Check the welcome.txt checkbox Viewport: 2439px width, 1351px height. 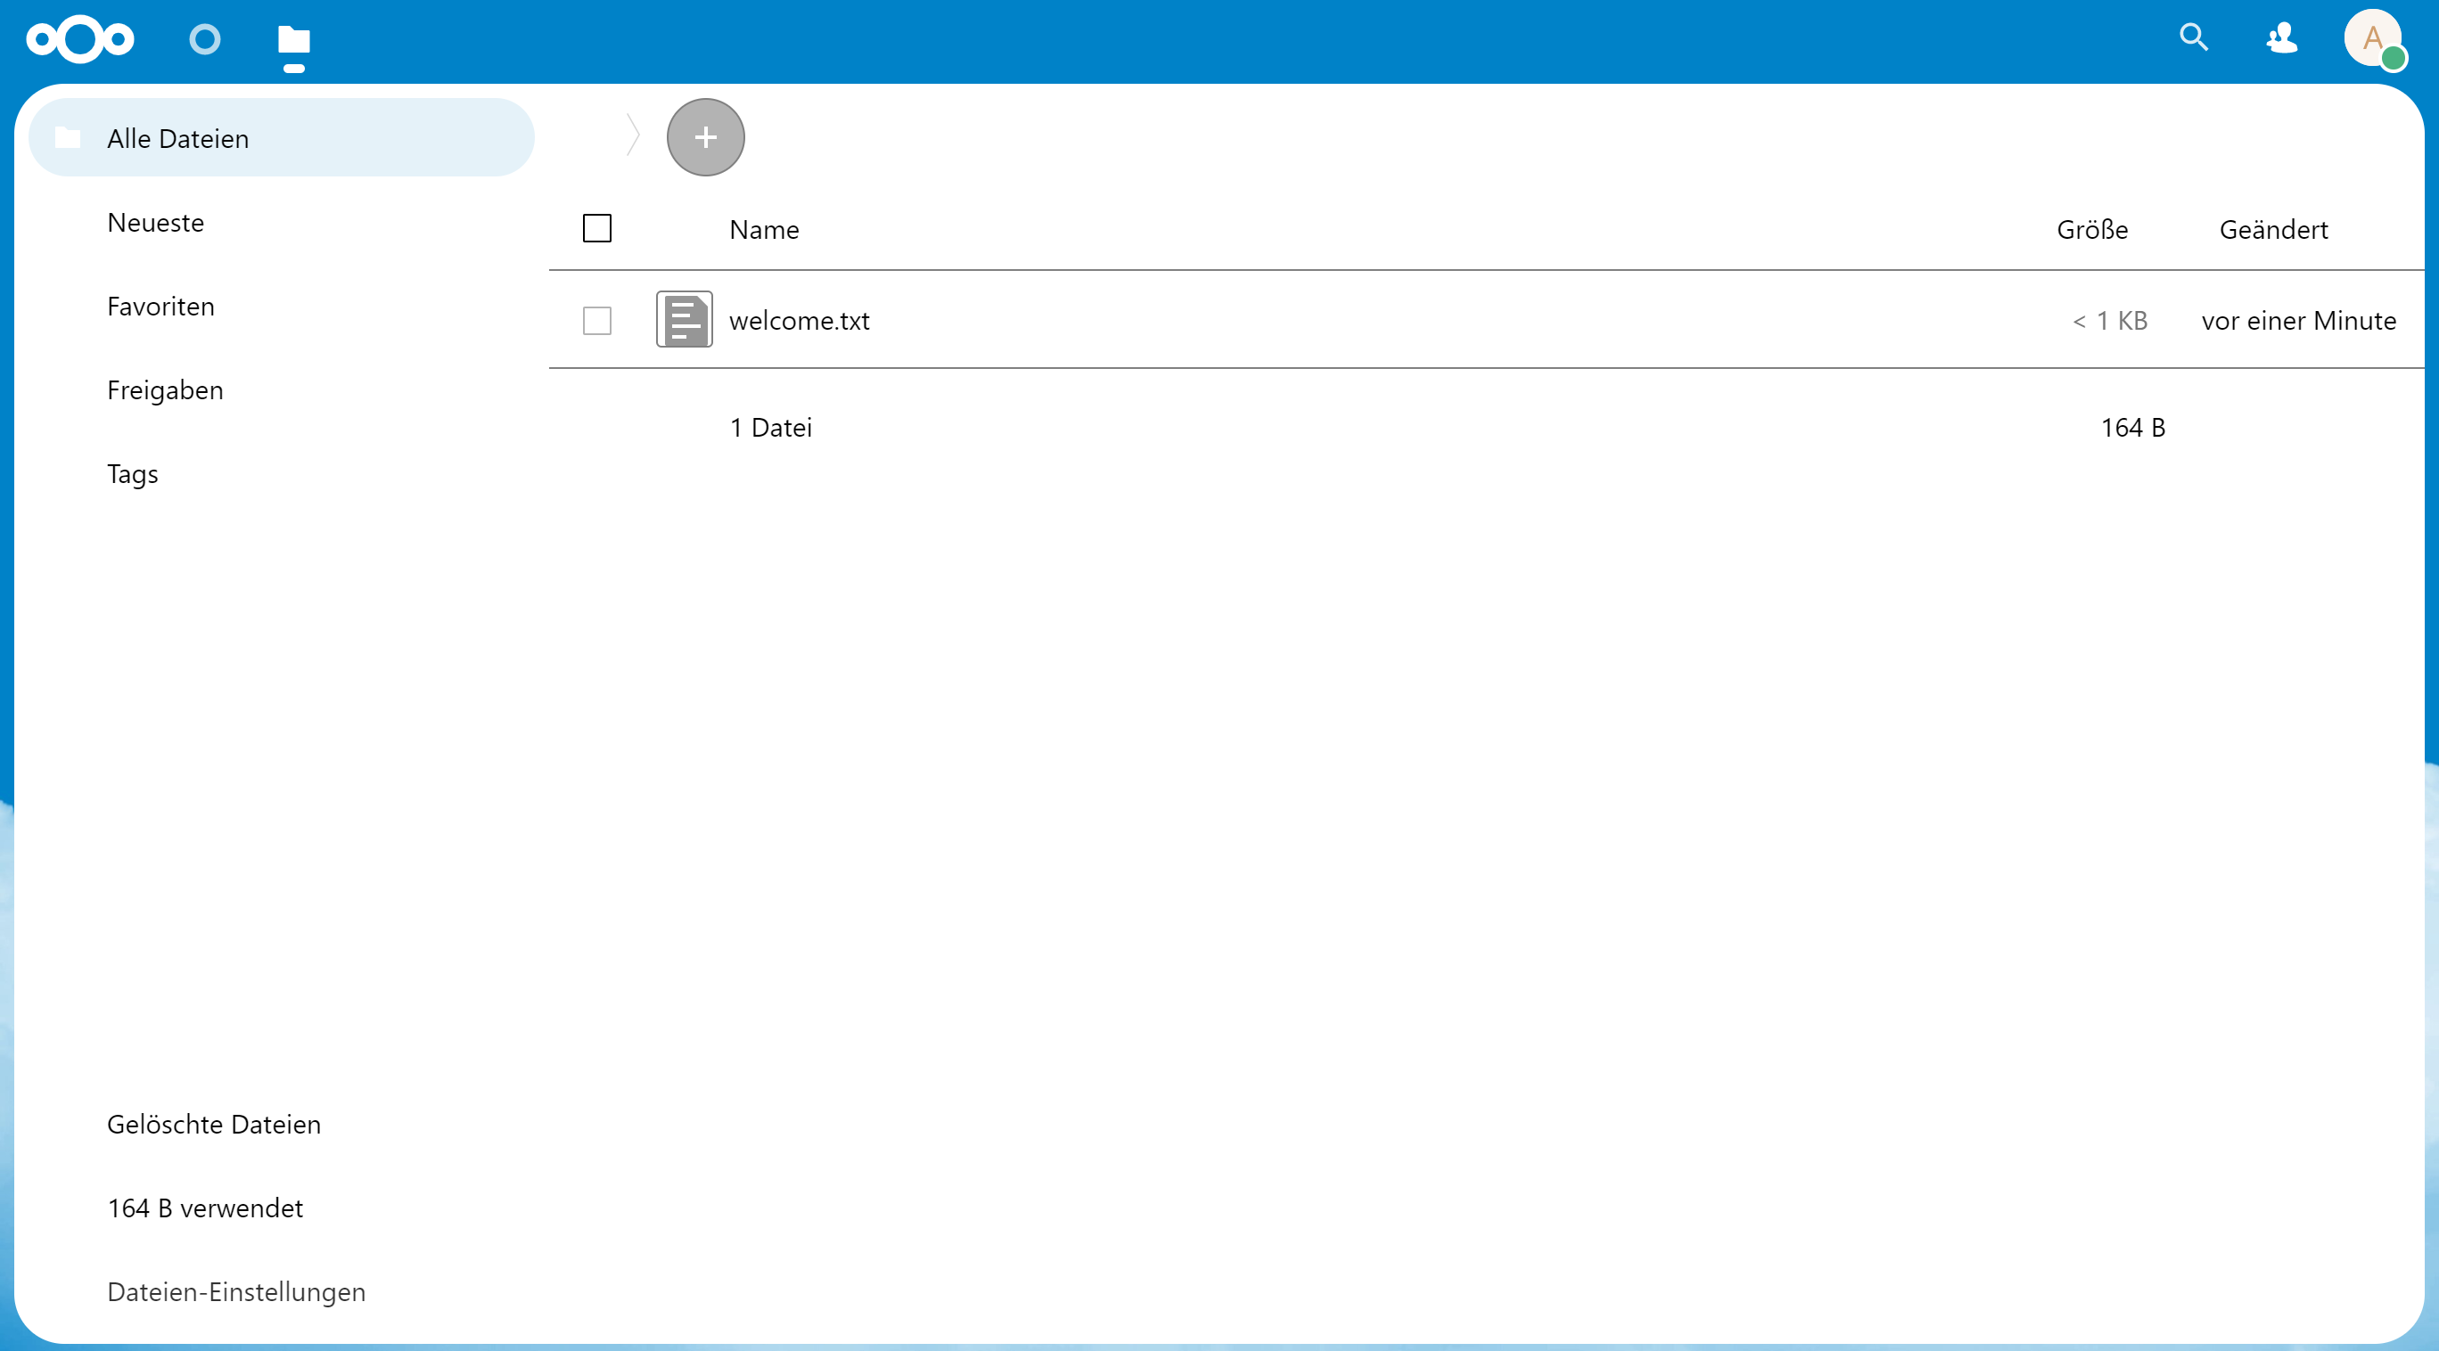[x=596, y=321]
